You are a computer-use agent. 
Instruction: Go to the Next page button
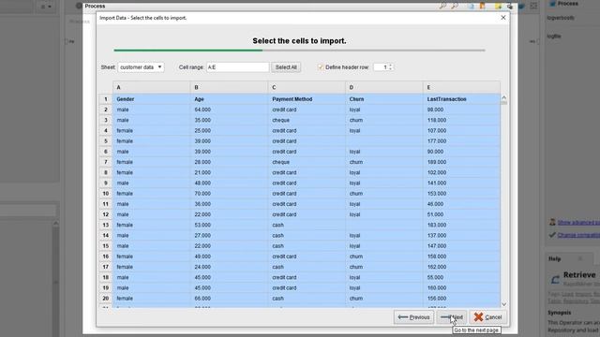click(452, 317)
